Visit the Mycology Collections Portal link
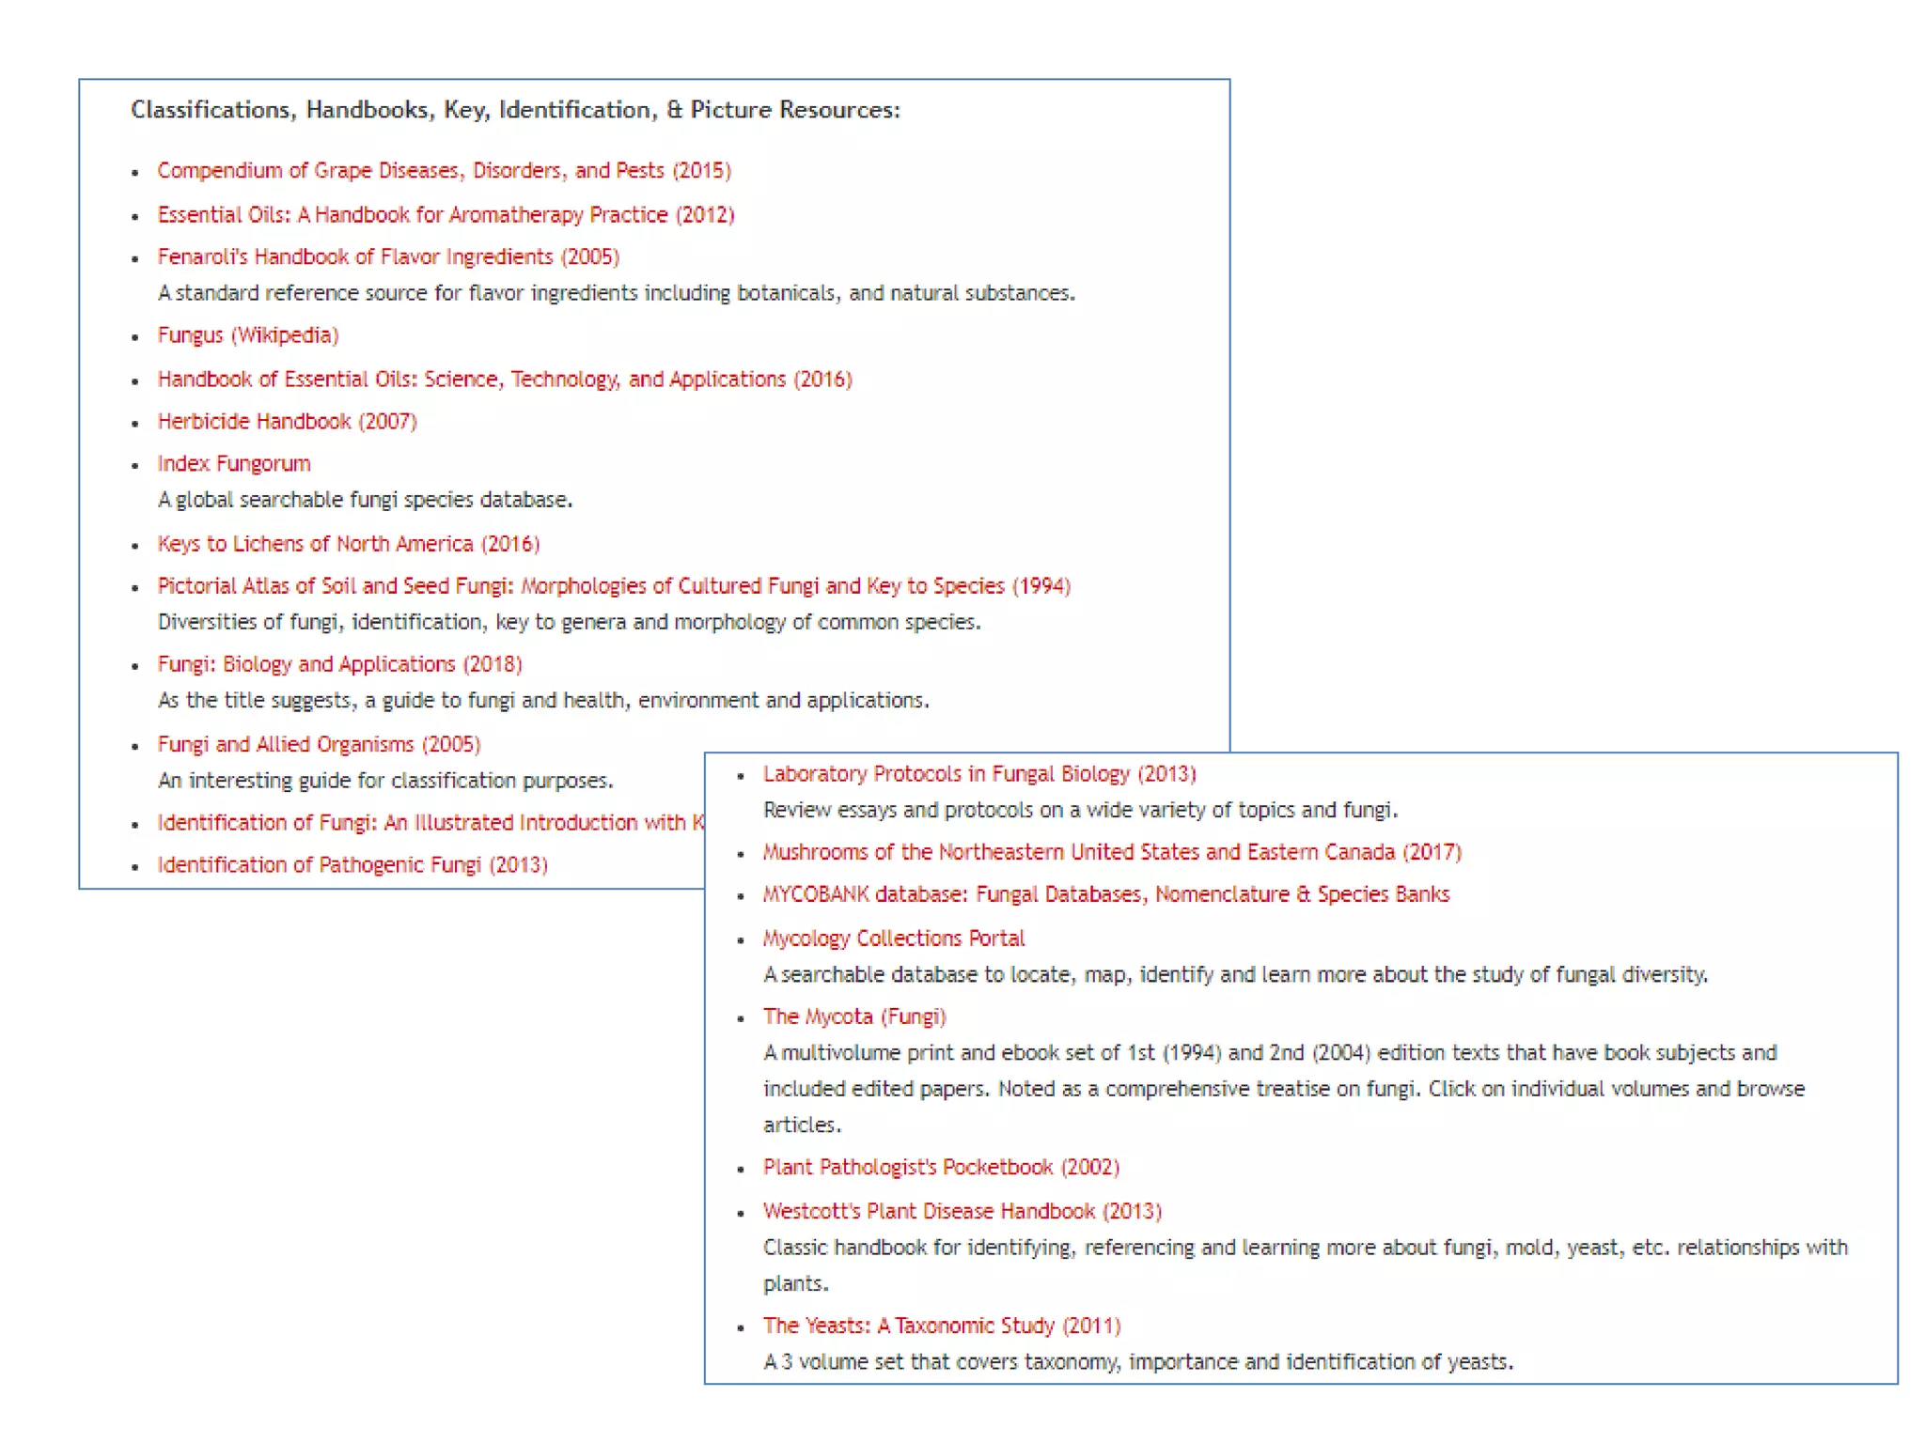Screen dimensions: 1925x1443 pos(894,938)
